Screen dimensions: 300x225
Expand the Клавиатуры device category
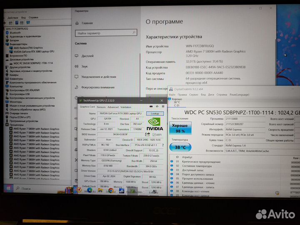4,79
